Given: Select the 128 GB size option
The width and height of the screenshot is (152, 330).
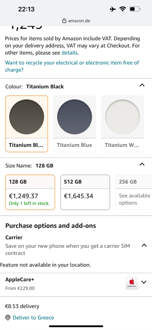Looking at the screenshot, I should click(x=30, y=192).
